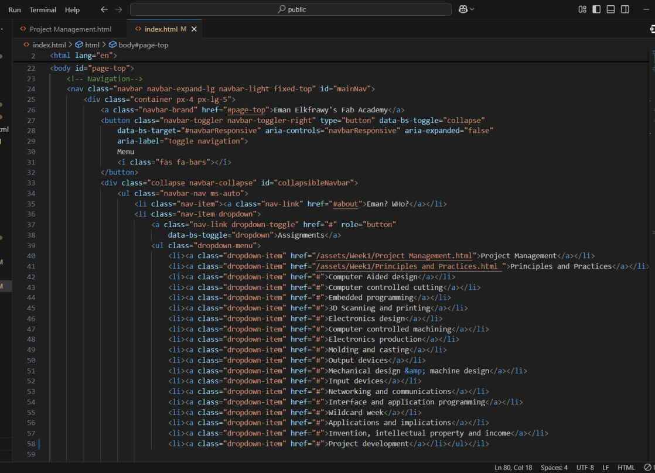
Task: Toggle the bottom panel
Action: click(610, 9)
